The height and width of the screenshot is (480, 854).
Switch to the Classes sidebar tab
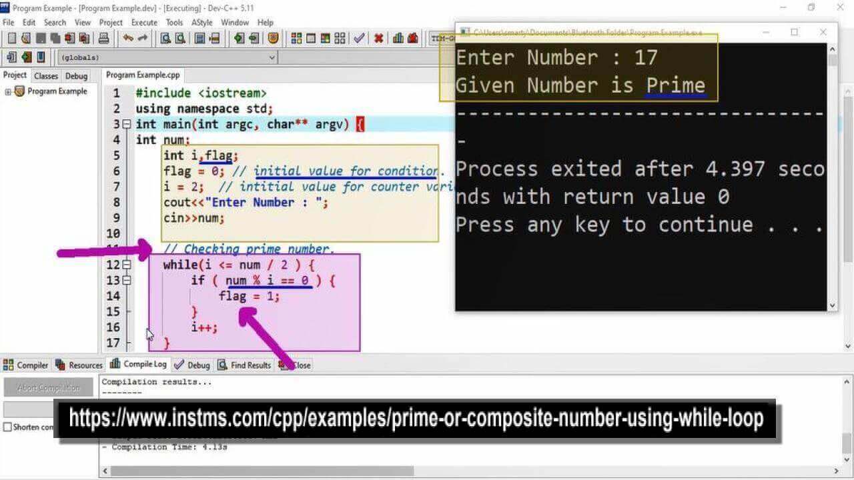[46, 76]
